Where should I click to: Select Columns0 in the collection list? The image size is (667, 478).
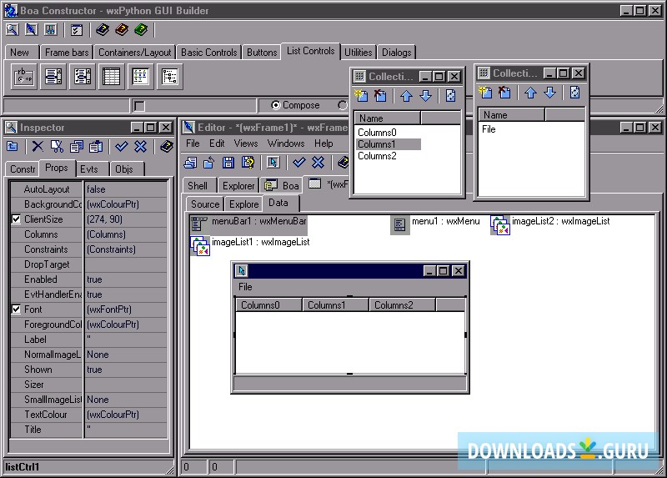pyautogui.click(x=377, y=133)
